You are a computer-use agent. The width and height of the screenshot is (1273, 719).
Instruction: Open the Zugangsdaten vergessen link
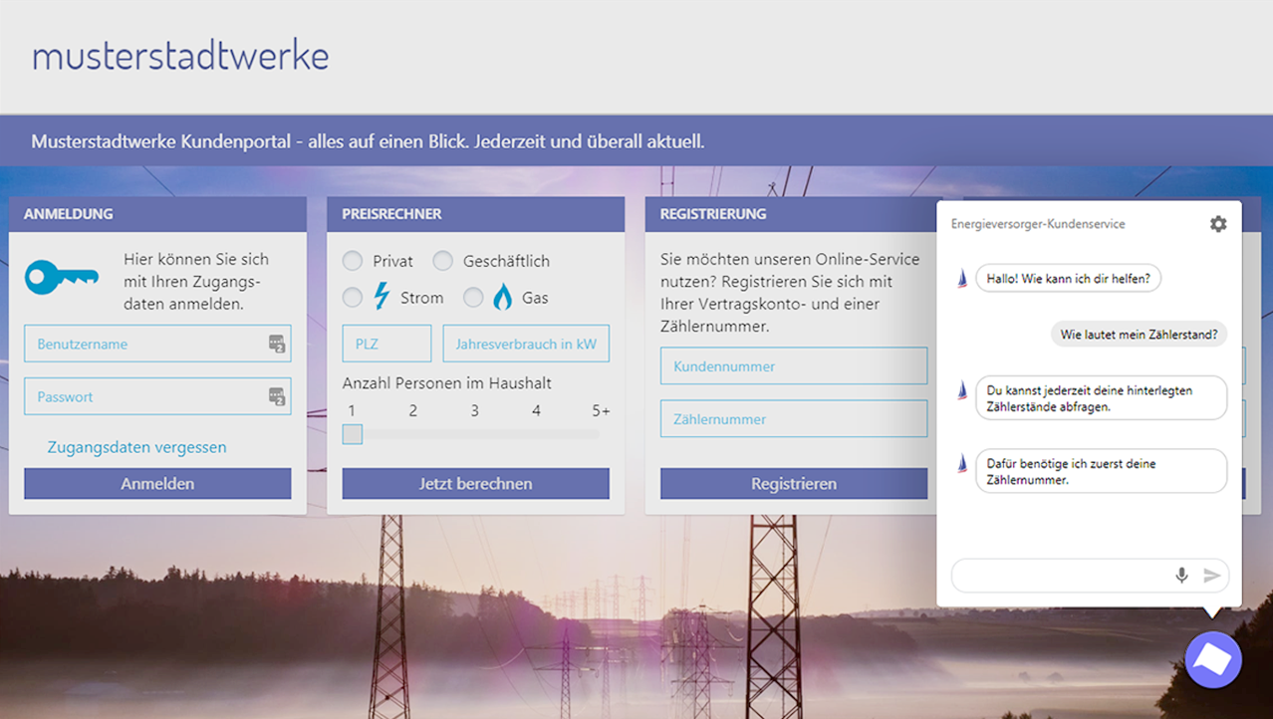[137, 447]
